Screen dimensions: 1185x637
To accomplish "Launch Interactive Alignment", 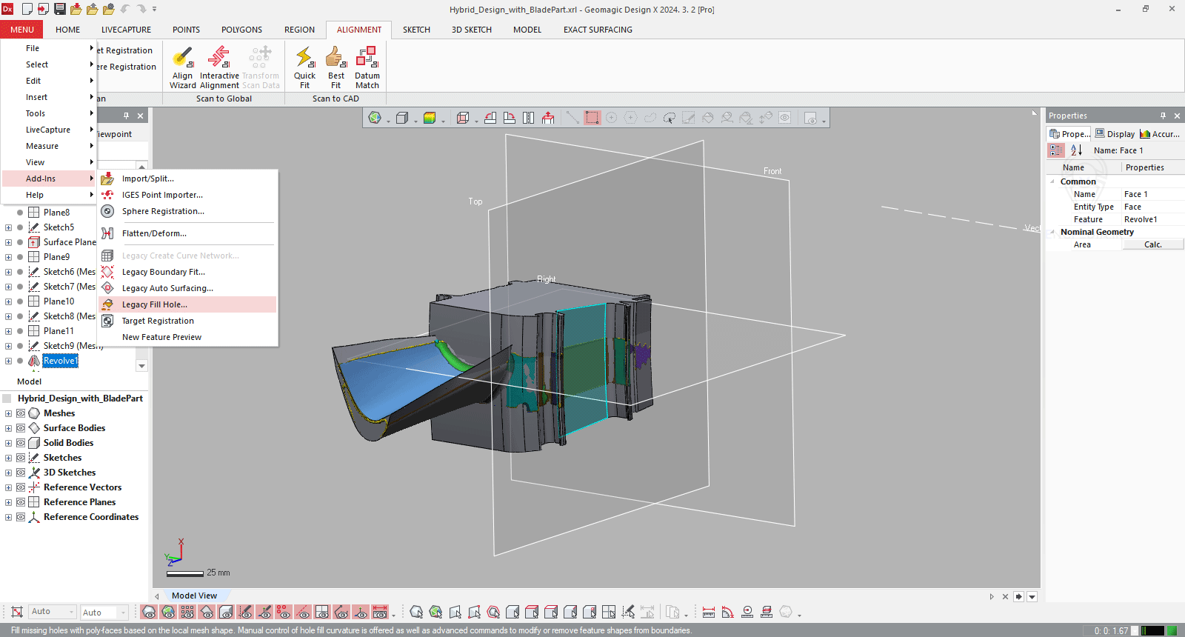I will click(x=219, y=67).
